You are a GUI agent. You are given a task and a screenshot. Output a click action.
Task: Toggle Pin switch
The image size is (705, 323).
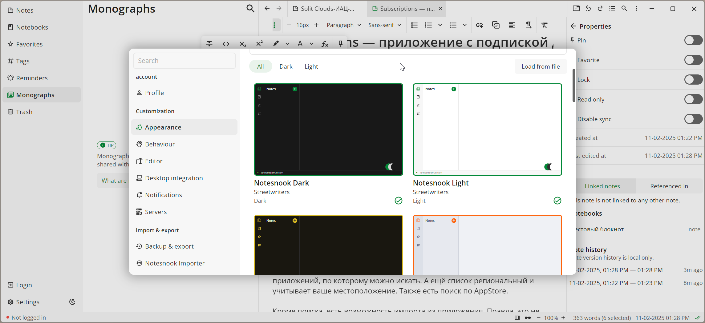[x=693, y=40]
